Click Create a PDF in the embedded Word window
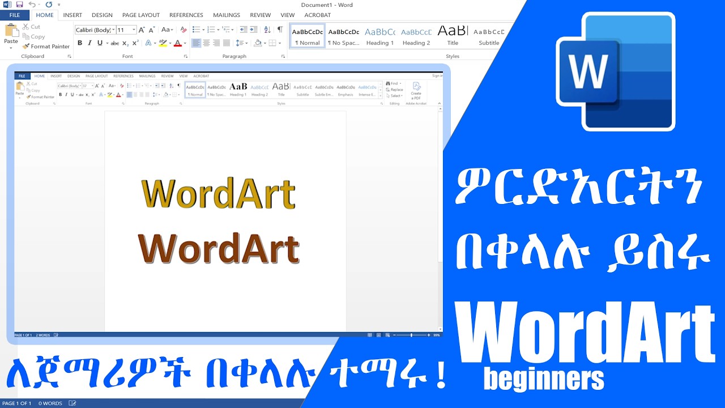 [416, 90]
